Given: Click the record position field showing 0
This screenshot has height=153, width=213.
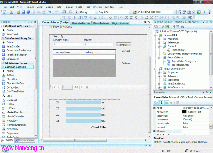Looking at the screenshot, I should (x=68, y=87).
